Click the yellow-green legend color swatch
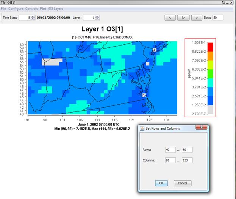Viewport: 236px width, 199px height. [210, 65]
